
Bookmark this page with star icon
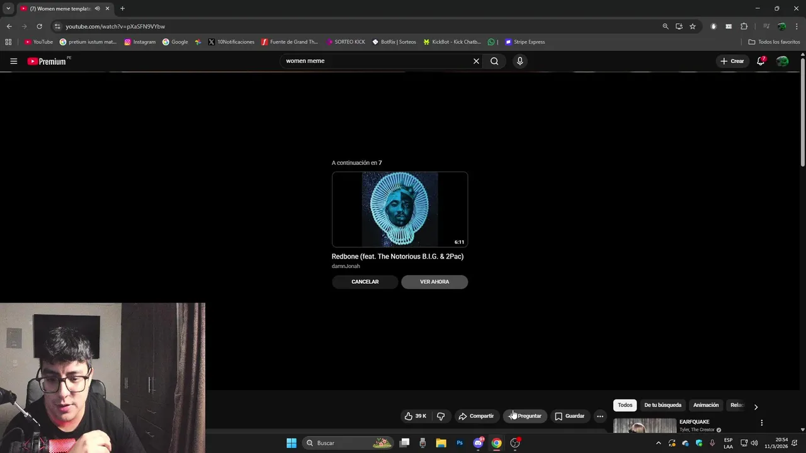click(x=693, y=26)
